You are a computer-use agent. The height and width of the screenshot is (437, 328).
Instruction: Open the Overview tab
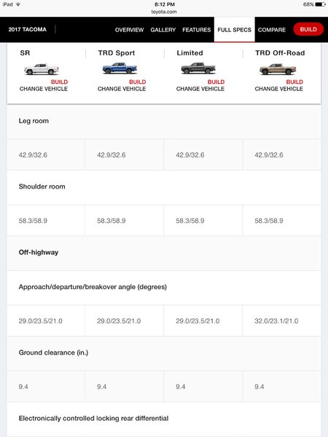pyautogui.click(x=129, y=30)
